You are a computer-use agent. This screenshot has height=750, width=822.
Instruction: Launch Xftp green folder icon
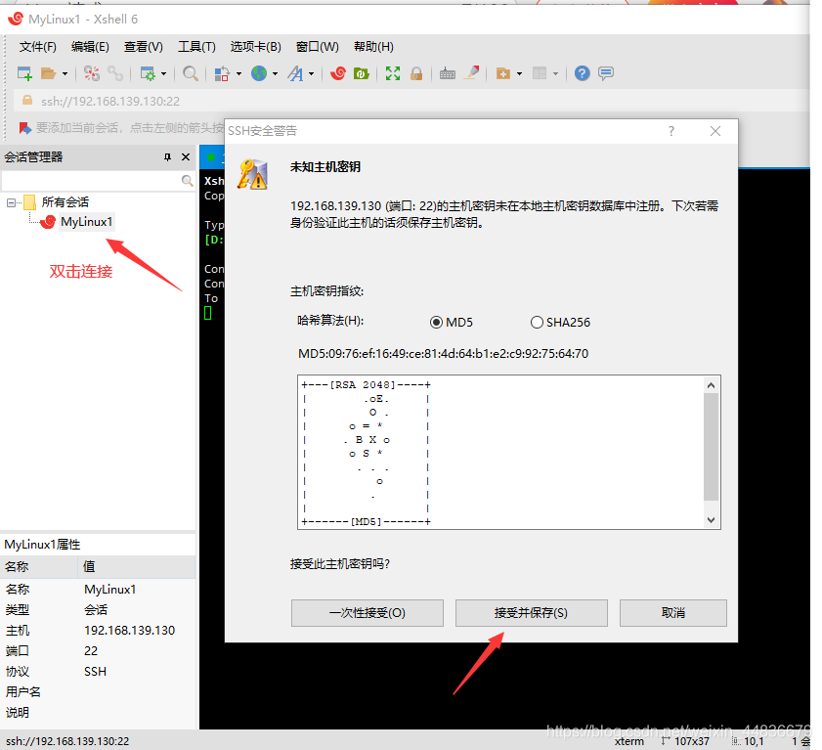pyautogui.click(x=362, y=73)
